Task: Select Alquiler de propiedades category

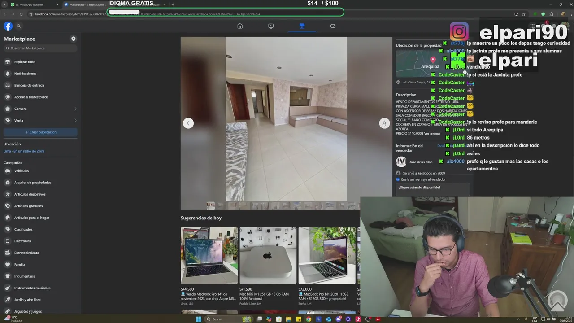Action: click(40, 183)
